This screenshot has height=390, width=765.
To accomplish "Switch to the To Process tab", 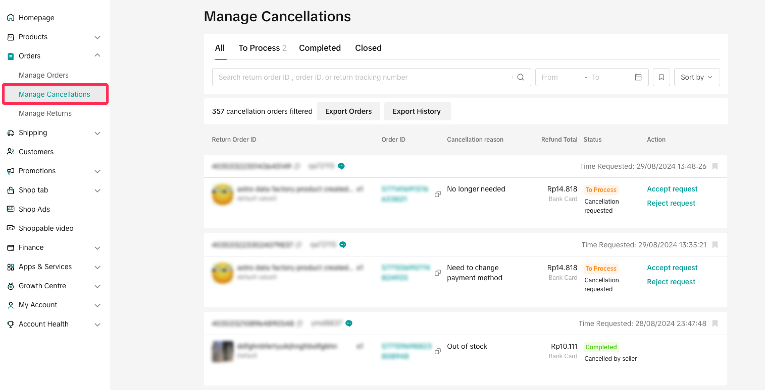I will [x=262, y=48].
